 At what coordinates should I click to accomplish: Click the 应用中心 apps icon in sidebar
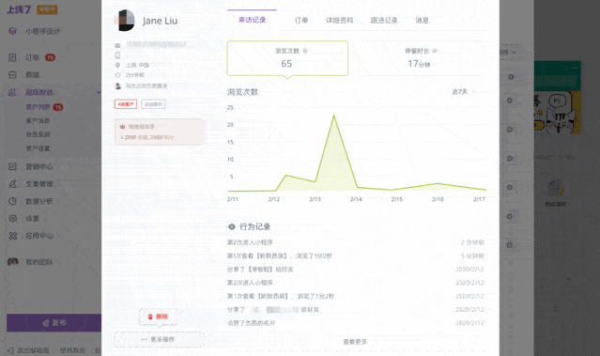[12, 236]
